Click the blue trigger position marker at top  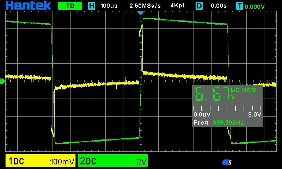coord(141,13)
